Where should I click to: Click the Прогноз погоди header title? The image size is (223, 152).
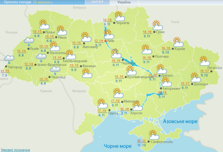15,2
